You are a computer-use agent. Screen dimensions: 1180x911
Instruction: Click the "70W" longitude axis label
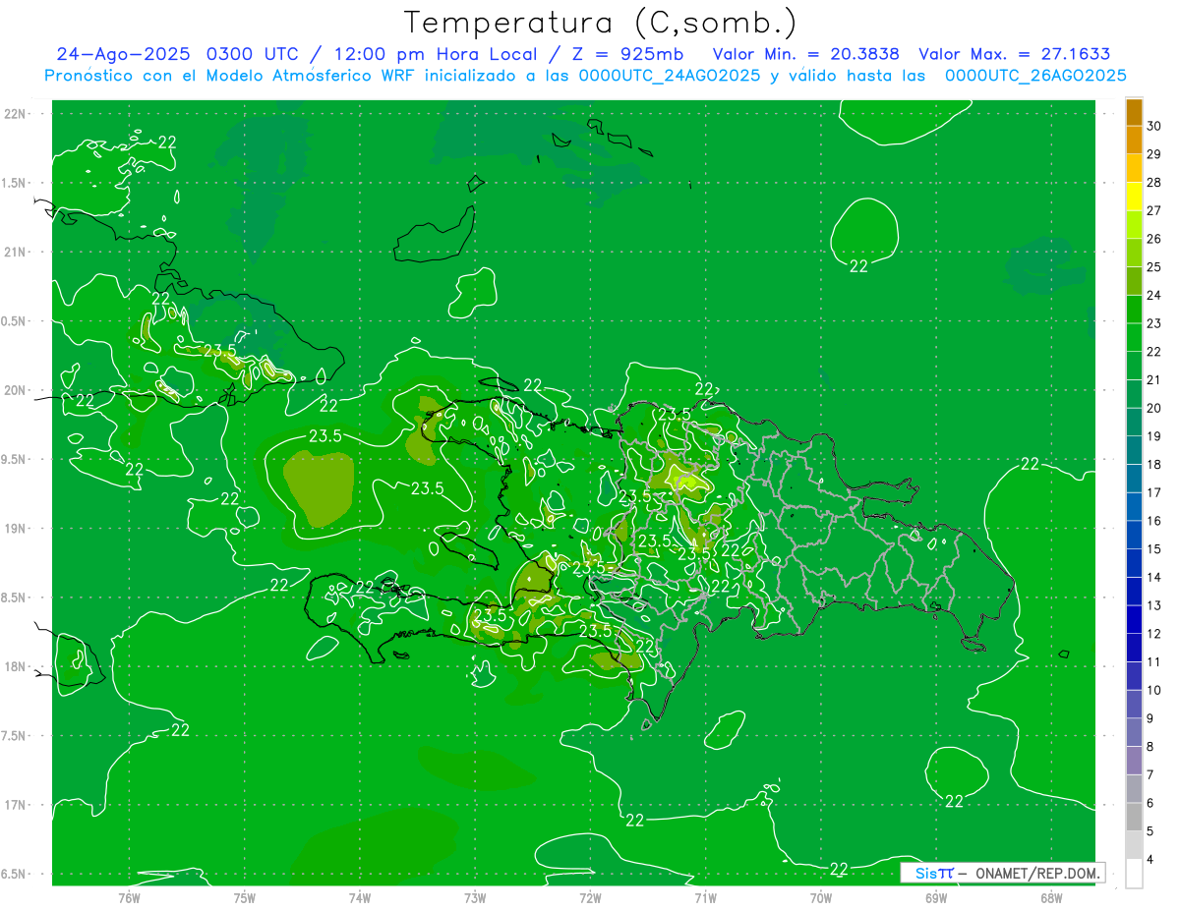[x=820, y=897]
